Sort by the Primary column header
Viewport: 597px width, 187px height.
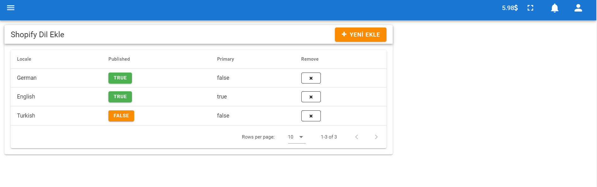(226, 59)
